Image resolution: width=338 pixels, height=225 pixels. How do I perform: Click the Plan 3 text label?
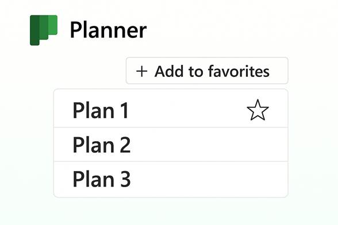coord(102,179)
